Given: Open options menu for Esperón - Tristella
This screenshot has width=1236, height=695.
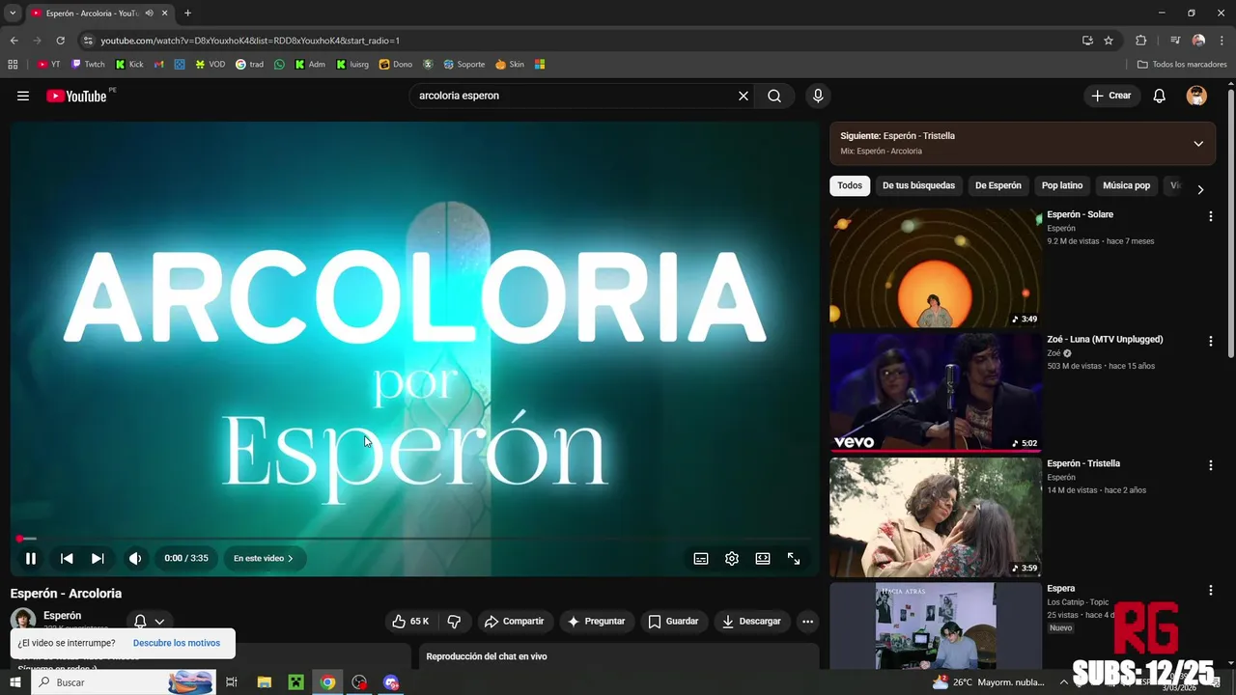Looking at the screenshot, I should pyautogui.click(x=1210, y=465).
